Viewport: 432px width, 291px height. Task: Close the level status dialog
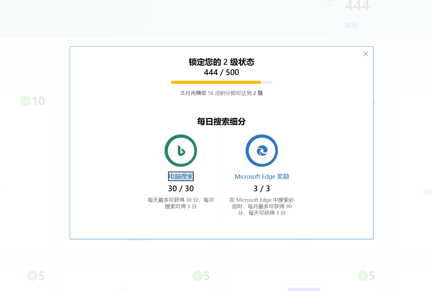click(366, 54)
